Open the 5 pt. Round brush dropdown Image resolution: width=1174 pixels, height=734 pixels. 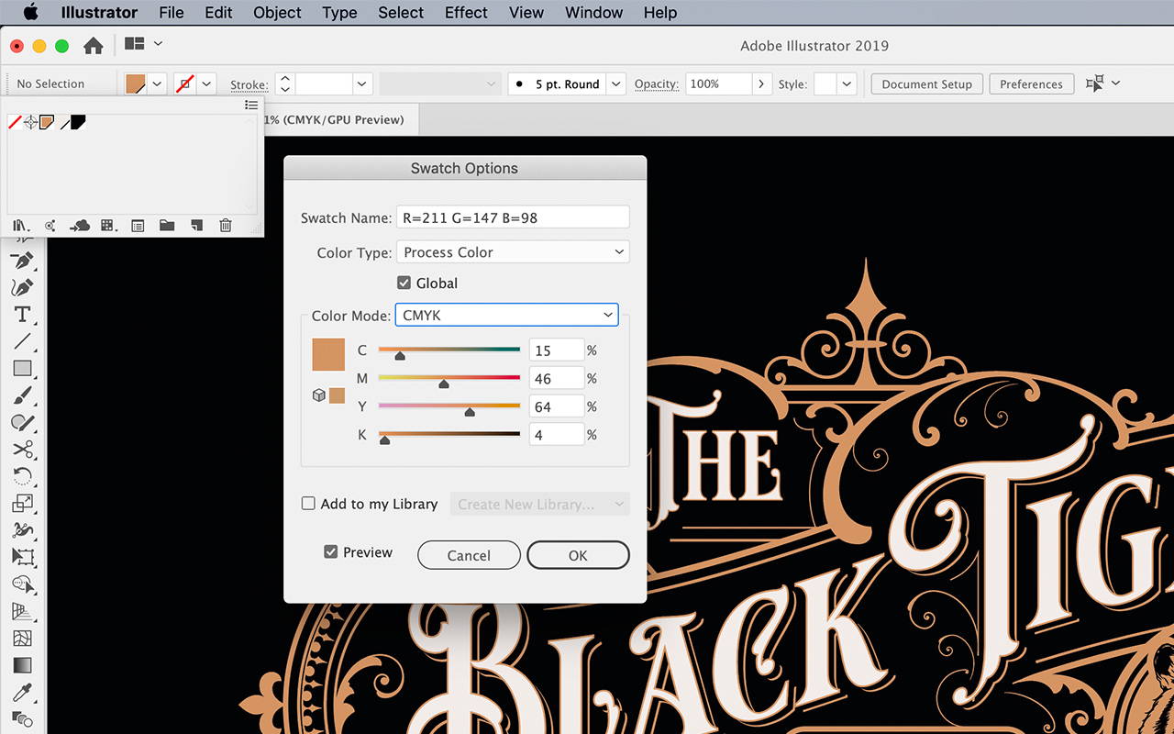pos(616,83)
